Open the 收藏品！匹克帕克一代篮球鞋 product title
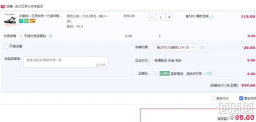The width and height of the screenshot is (256, 122). 41,16
